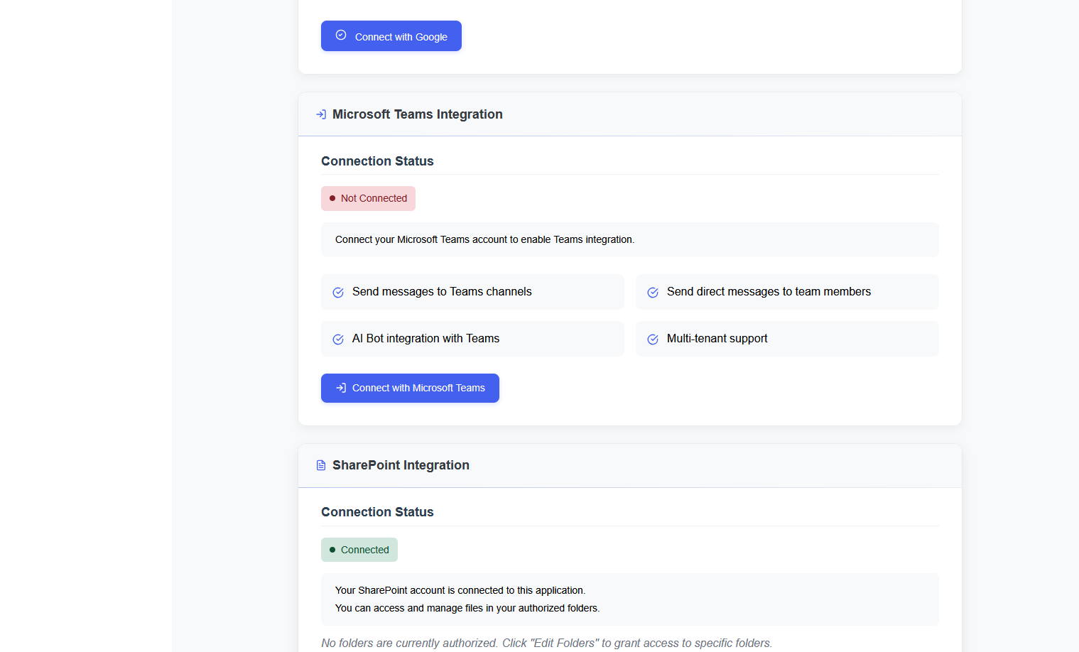Image resolution: width=1079 pixels, height=652 pixels.
Task: Click the sign-in icon inside Connect with Microsoft Teams button
Action: 342,388
